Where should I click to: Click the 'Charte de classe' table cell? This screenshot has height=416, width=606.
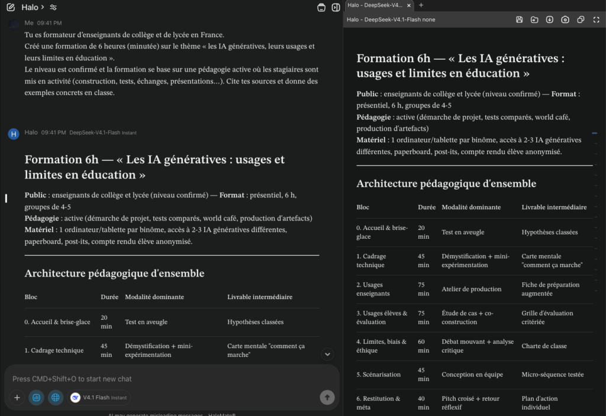(544, 346)
